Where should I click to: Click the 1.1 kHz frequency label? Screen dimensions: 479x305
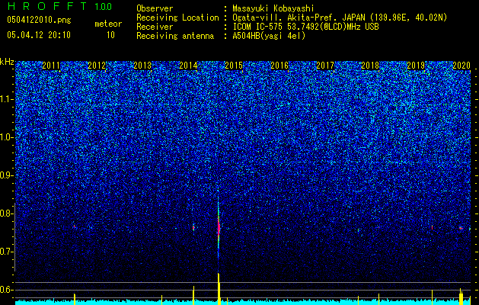[x=7, y=99]
